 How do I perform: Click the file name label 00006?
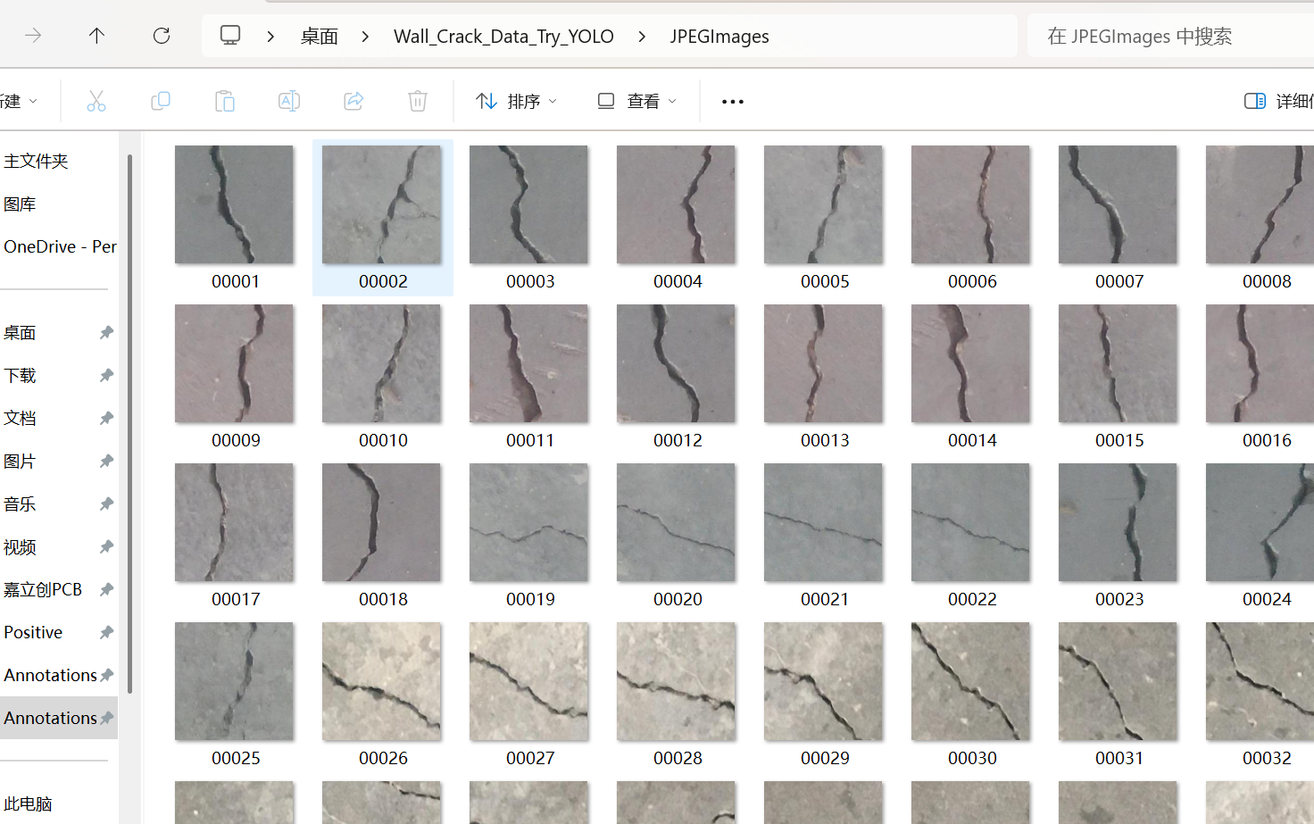point(972,281)
